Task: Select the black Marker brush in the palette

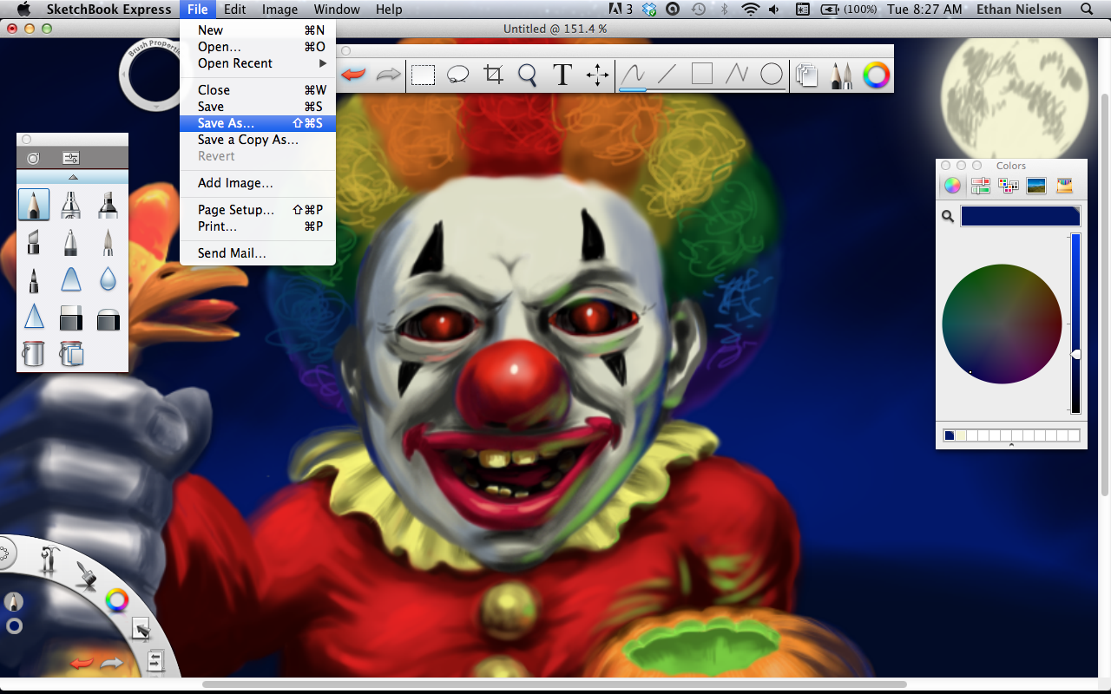Action: click(x=108, y=205)
